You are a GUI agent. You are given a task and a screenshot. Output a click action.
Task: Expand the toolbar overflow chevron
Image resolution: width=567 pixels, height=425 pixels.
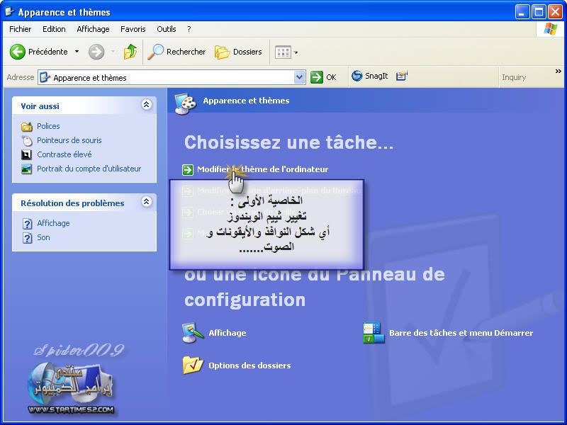[558, 72]
